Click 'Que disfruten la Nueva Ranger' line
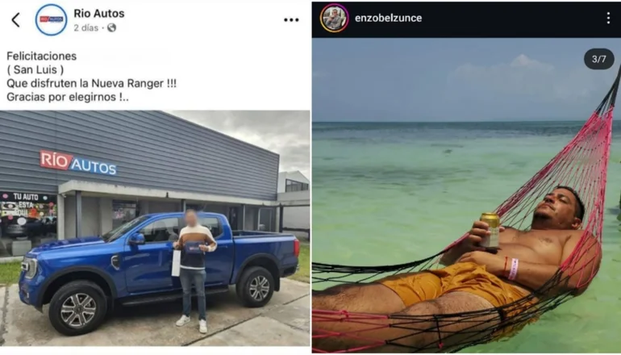This screenshot has height=355, width=621. 91,84
